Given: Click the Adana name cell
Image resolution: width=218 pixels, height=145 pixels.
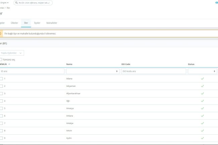Looking at the screenshot, I should 69,79.
